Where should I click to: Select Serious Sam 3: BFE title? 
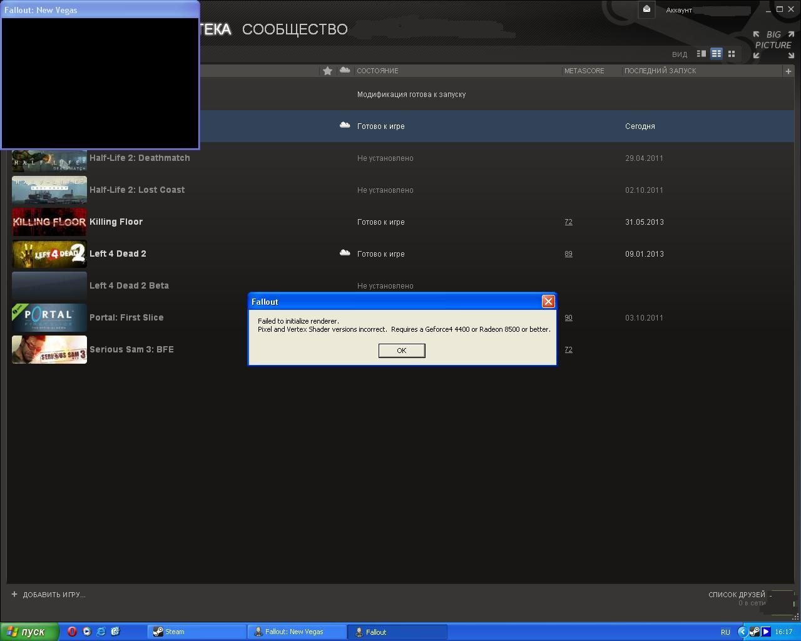131,349
